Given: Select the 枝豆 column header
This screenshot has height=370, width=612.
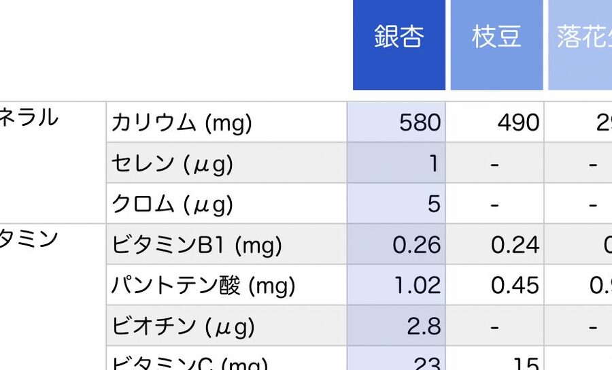Looking at the screenshot, I should pyautogui.click(x=496, y=37).
